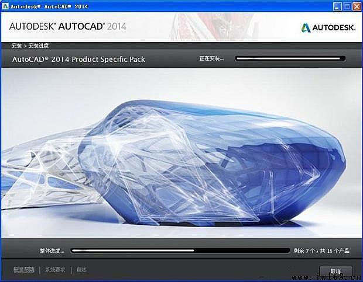Maximize the AutoCAD 2014 installer window
Image resolution: width=363 pixels, height=282 pixels.
[x=346, y=6]
